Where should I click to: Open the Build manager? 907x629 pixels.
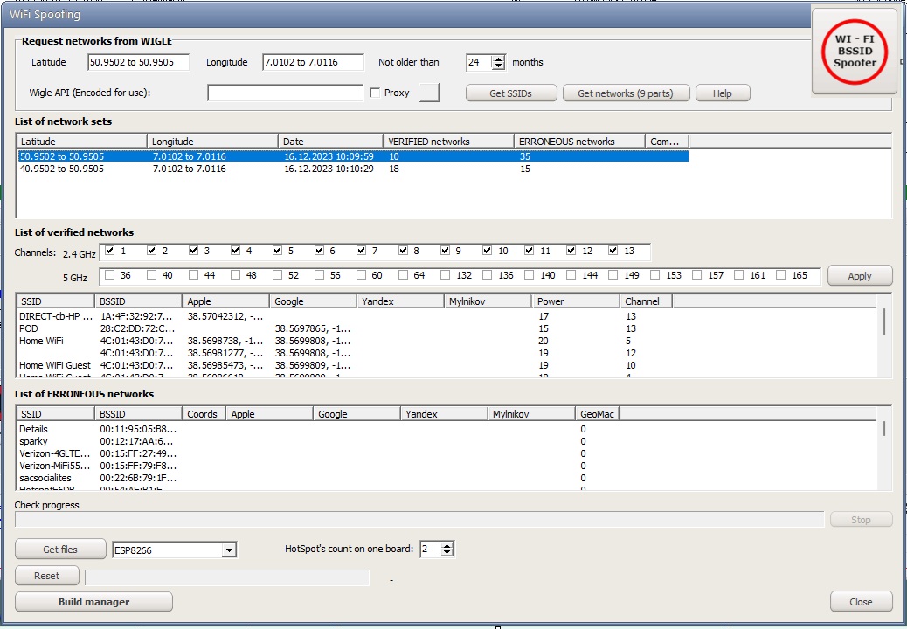[93, 602]
